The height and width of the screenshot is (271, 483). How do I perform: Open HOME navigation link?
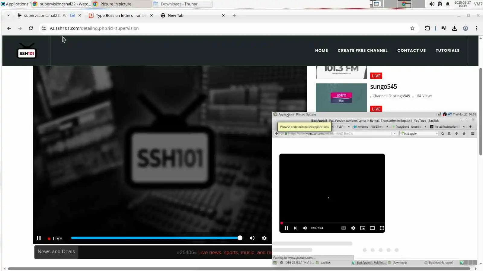(321, 51)
